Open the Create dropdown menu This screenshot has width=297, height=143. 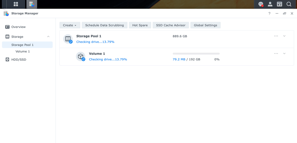pyautogui.click(x=70, y=25)
